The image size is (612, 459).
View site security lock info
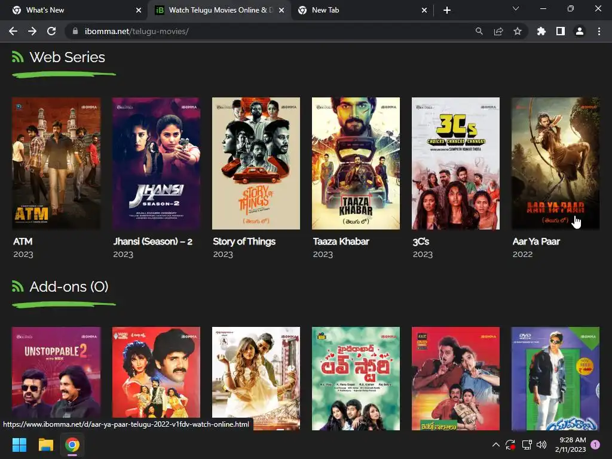75,31
